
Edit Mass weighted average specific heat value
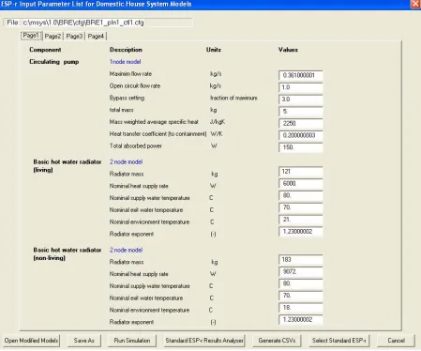pyautogui.click(x=300, y=123)
